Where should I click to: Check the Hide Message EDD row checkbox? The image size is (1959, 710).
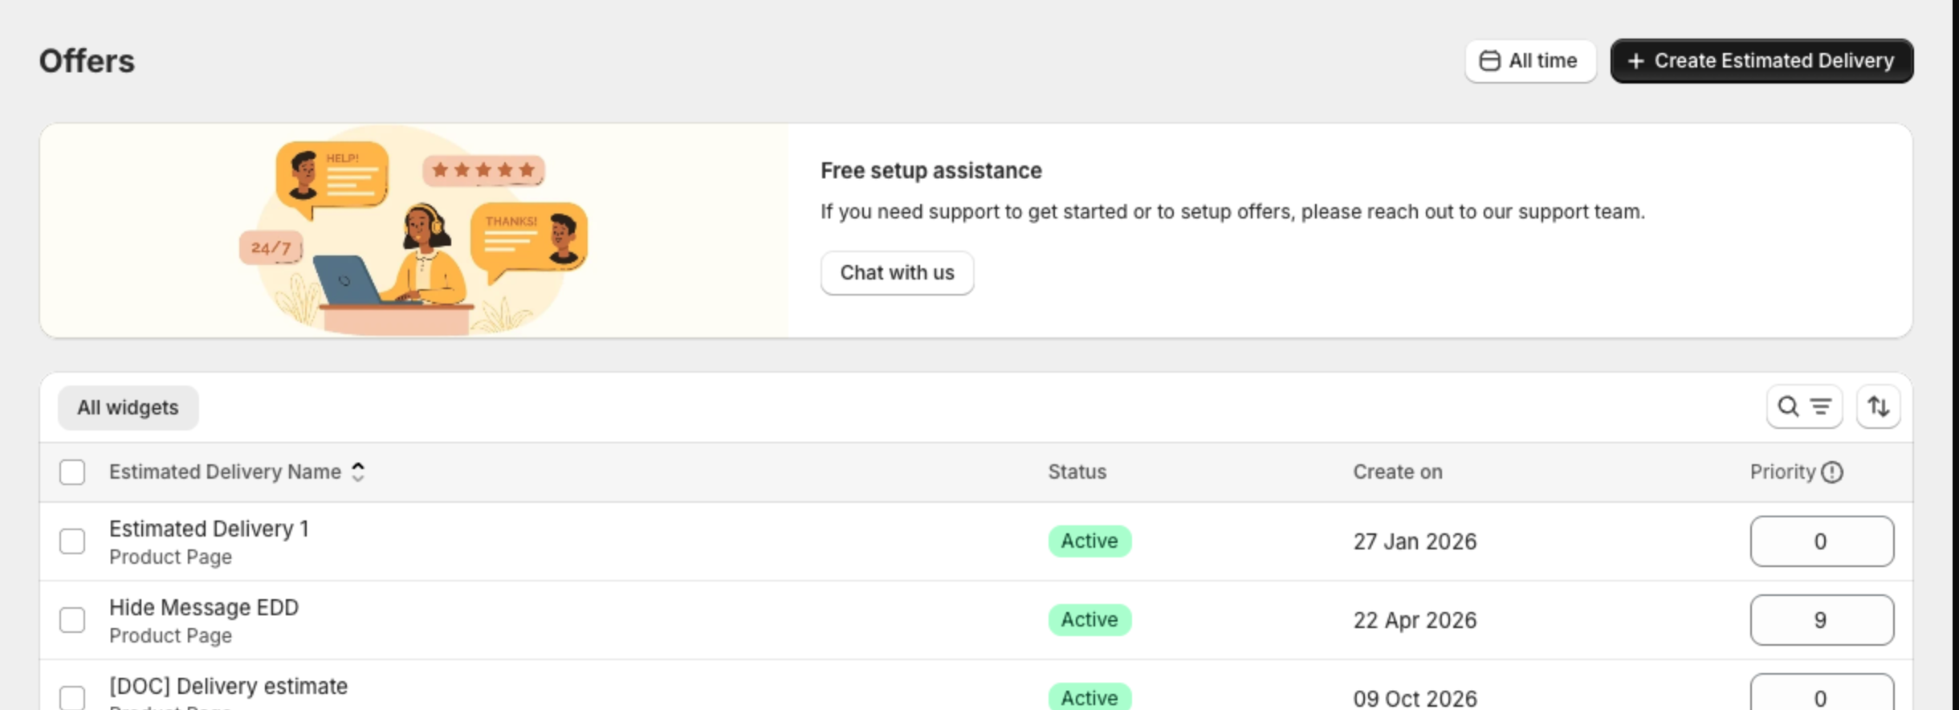pos(72,620)
